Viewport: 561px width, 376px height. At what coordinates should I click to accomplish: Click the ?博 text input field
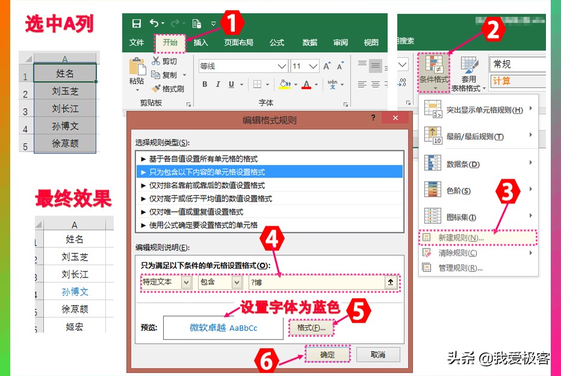317,282
